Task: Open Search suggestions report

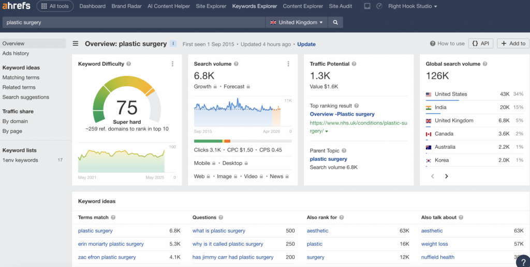Action: [x=26, y=97]
